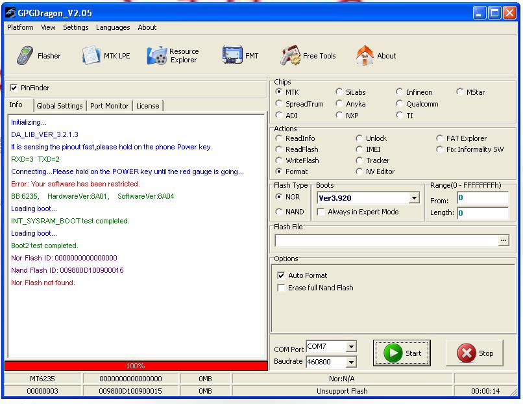Click the Range Length input field
The height and width of the screenshot is (404, 523).
[x=483, y=212]
